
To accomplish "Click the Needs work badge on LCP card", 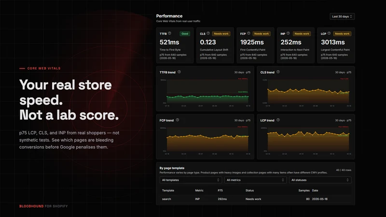I will coord(342,34).
